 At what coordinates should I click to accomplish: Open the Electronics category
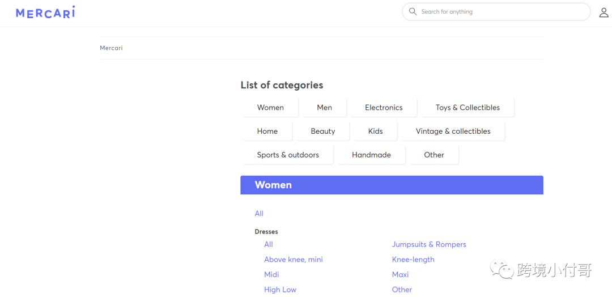tap(384, 108)
